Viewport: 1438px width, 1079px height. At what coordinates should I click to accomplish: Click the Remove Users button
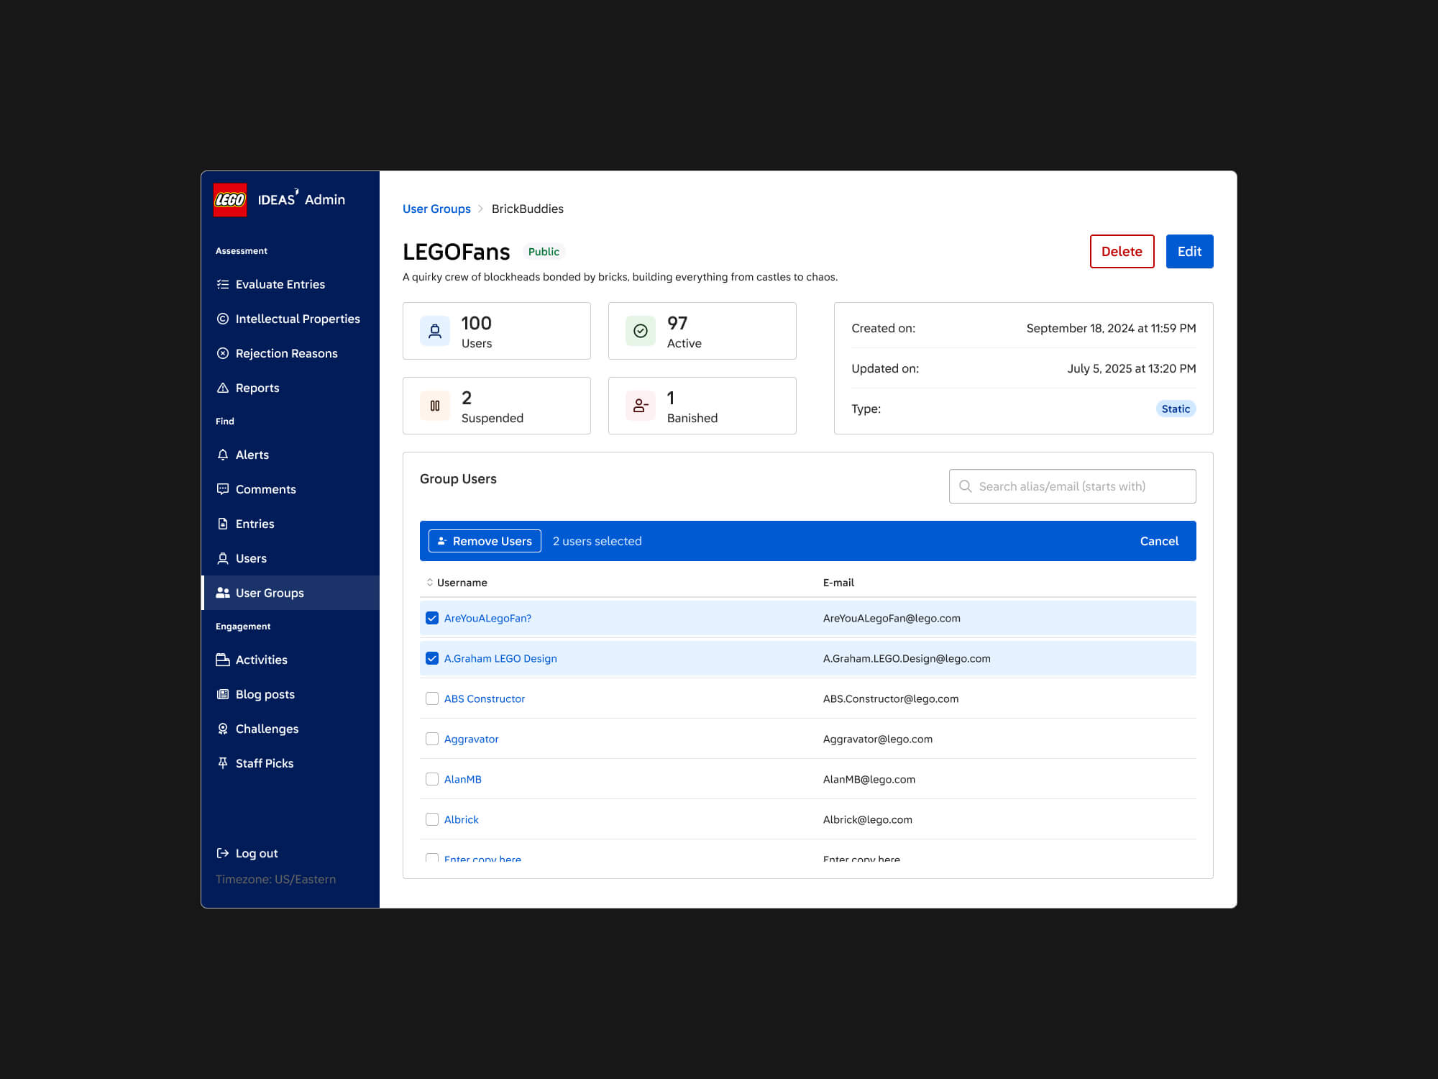pos(485,541)
